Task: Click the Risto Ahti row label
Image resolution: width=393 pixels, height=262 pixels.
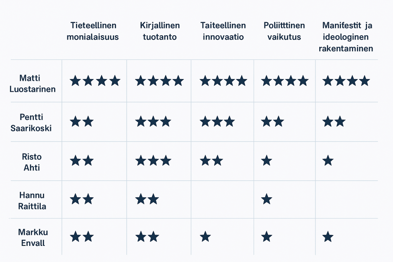Action: [31, 162]
